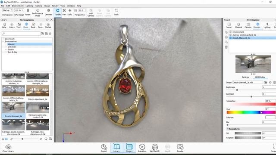This screenshot has width=276, height=155.
Task: Open Materials library tab
Action: pyautogui.click(x=4, y=25)
